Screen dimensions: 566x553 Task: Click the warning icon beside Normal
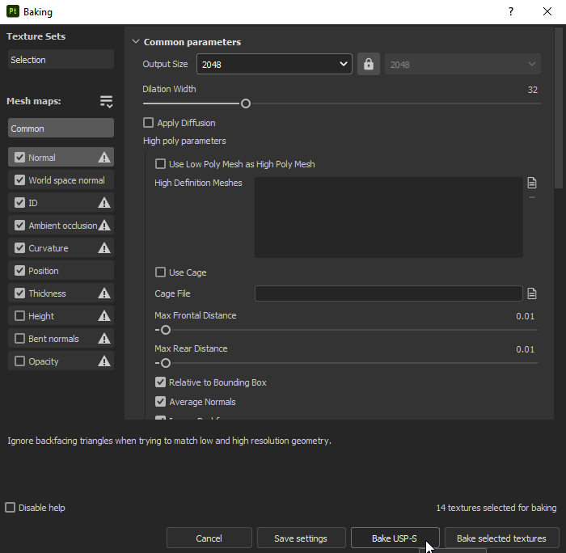click(104, 158)
